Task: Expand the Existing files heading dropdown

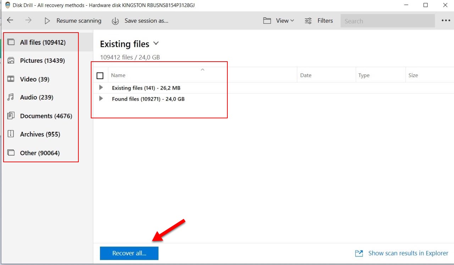Action: tap(156, 44)
